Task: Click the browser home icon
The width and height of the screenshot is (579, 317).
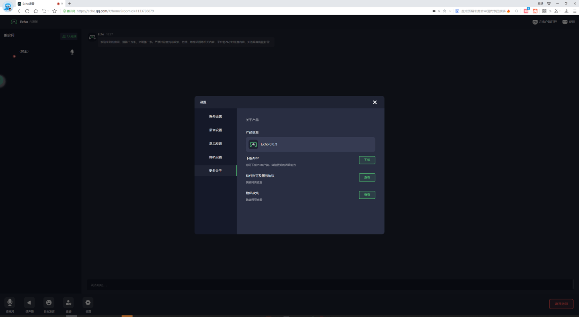Action: tap(35, 11)
